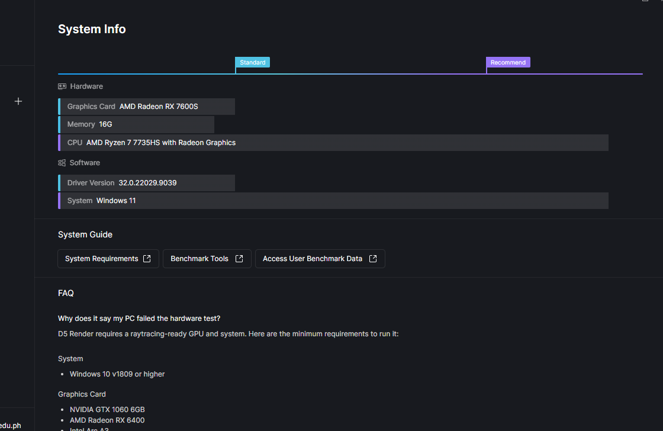Select the CPU AMD Ryzen 7 7735HS bar

[333, 143]
